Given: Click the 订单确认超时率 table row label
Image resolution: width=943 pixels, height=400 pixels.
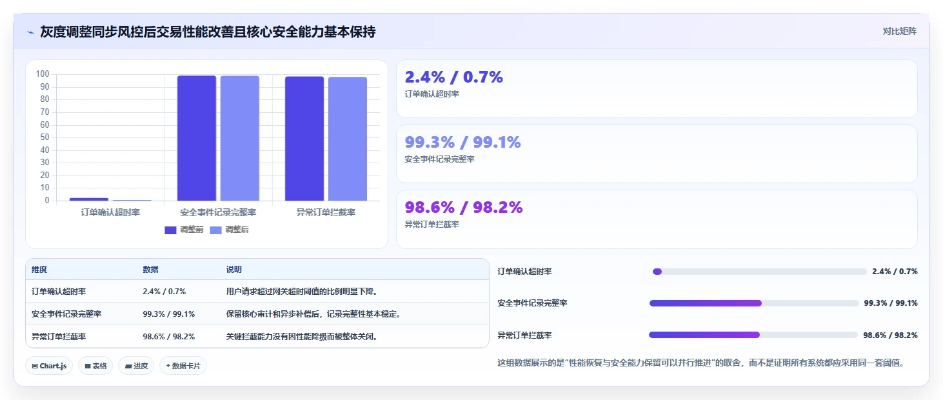Looking at the screenshot, I should [x=59, y=292].
